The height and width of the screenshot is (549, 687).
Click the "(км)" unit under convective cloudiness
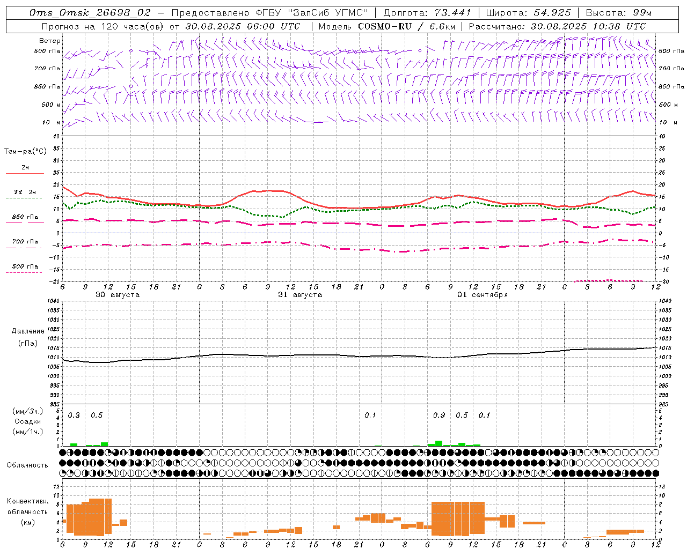tap(27, 522)
